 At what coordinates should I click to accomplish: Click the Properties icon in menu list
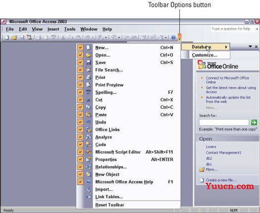pos(89,159)
